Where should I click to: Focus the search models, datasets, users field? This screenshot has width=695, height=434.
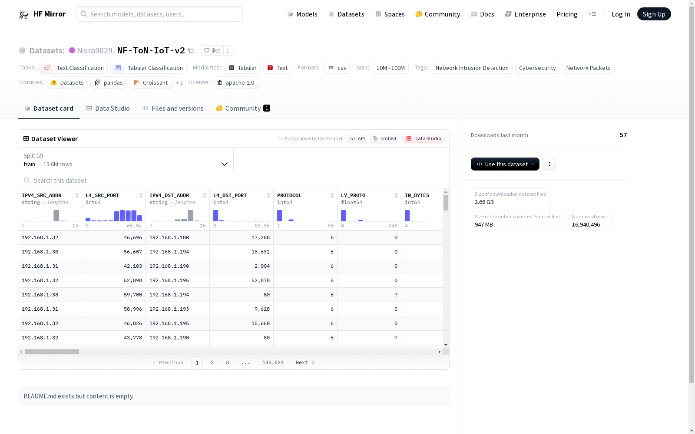[159, 14]
